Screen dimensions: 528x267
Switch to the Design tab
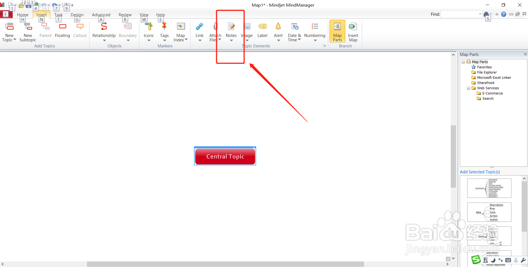tap(77, 15)
